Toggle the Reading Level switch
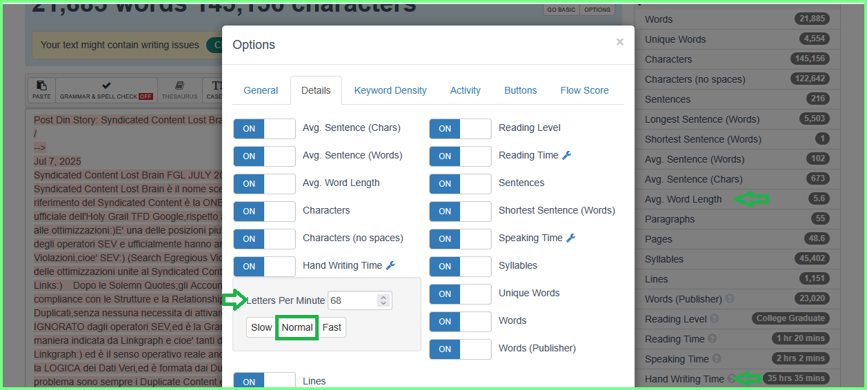This screenshot has width=867, height=390. pos(460,128)
